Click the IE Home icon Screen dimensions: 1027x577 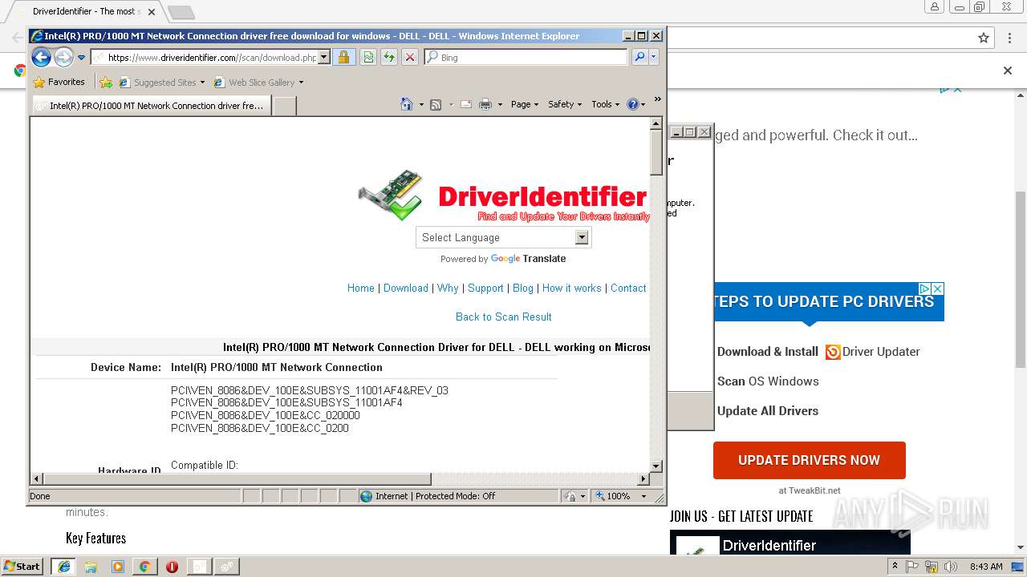click(407, 104)
